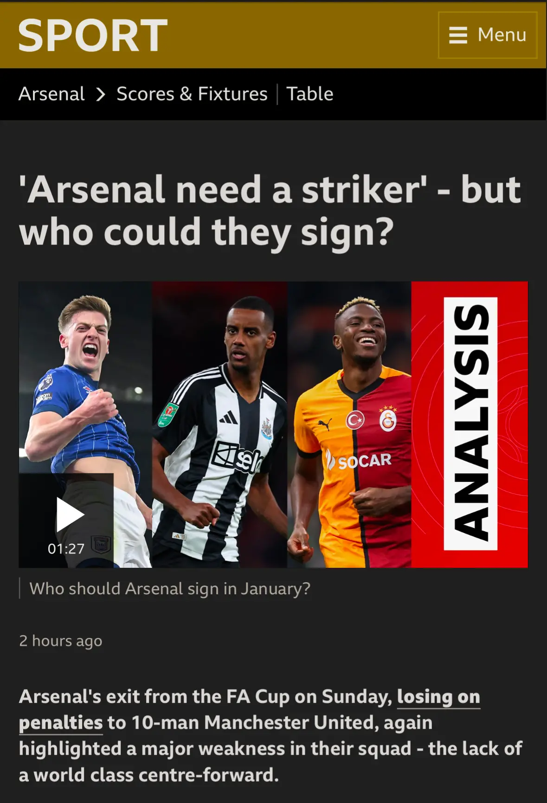This screenshot has height=803, width=547.
Task: Open the SPORT home logo
Action: (x=93, y=35)
